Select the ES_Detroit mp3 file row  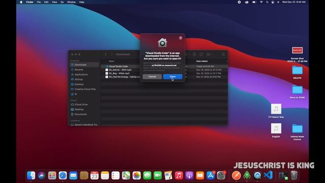164,70
